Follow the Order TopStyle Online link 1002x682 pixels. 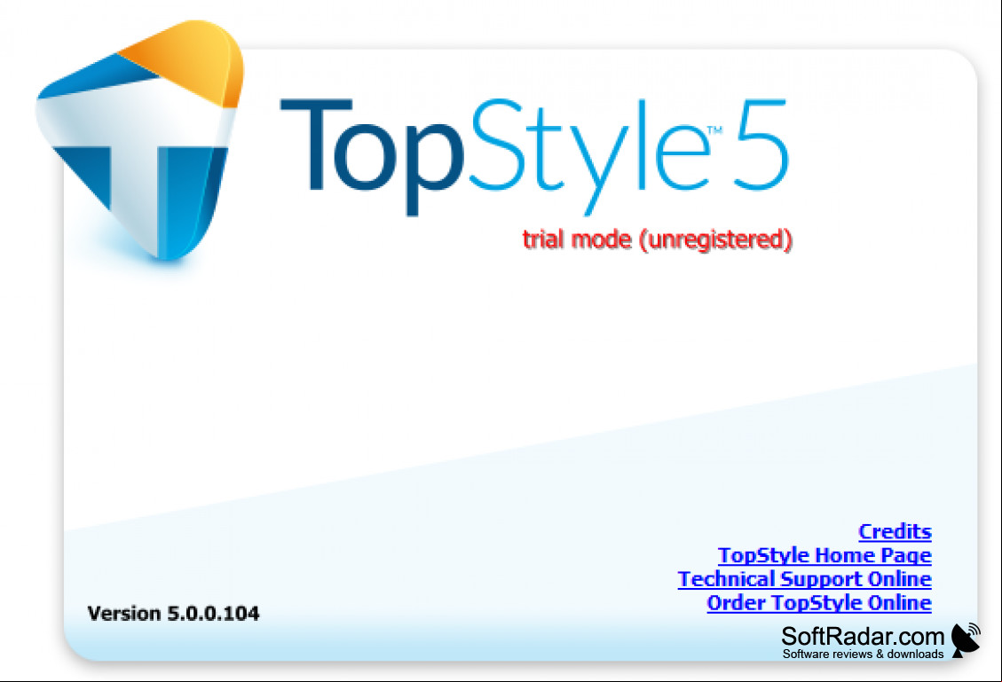click(819, 603)
